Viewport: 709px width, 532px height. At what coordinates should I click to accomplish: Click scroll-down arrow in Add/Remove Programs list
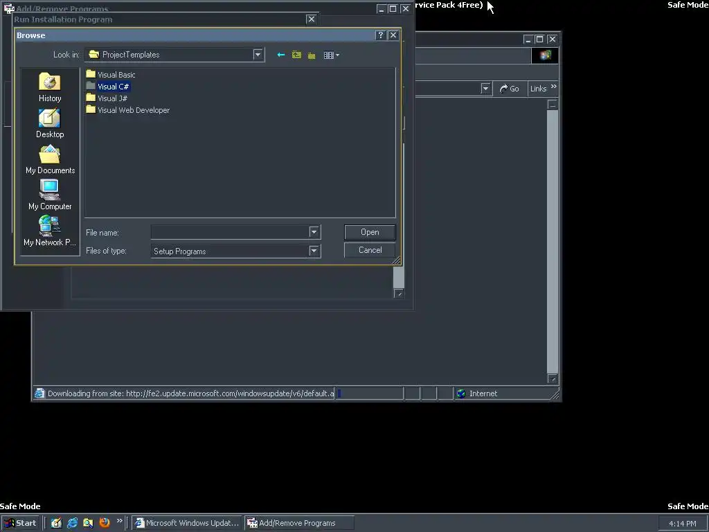398,294
